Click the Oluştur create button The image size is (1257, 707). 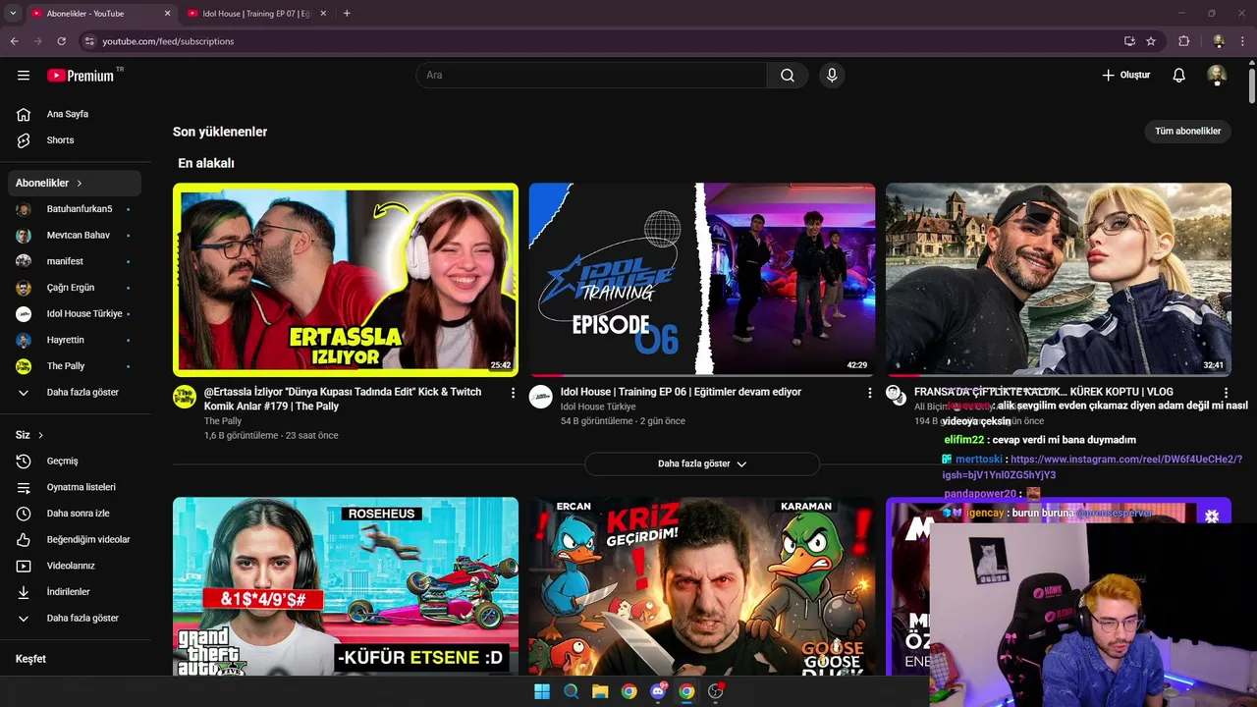tap(1125, 76)
